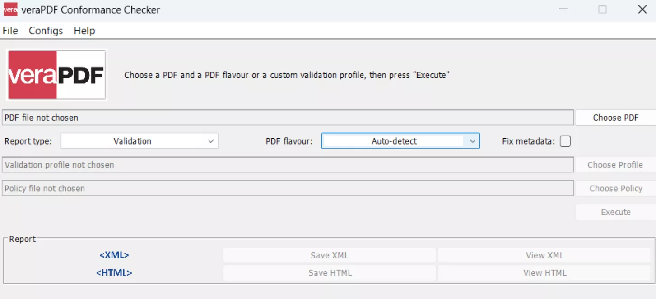Enable the Fix metadata checkbox
656x299 pixels.
click(x=564, y=141)
